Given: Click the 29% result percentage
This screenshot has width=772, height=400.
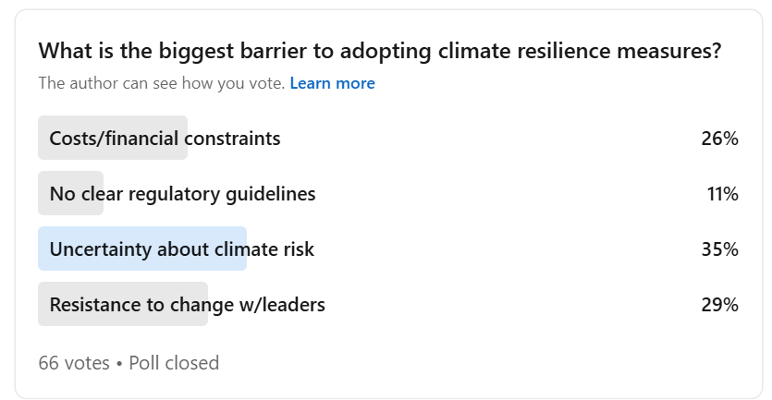Looking at the screenshot, I should tap(719, 305).
